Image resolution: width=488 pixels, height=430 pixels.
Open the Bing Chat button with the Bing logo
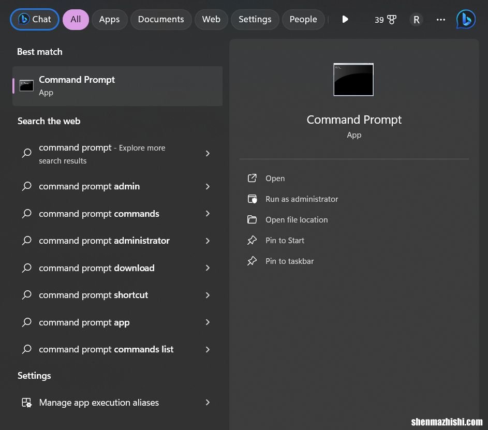[x=34, y=19]
